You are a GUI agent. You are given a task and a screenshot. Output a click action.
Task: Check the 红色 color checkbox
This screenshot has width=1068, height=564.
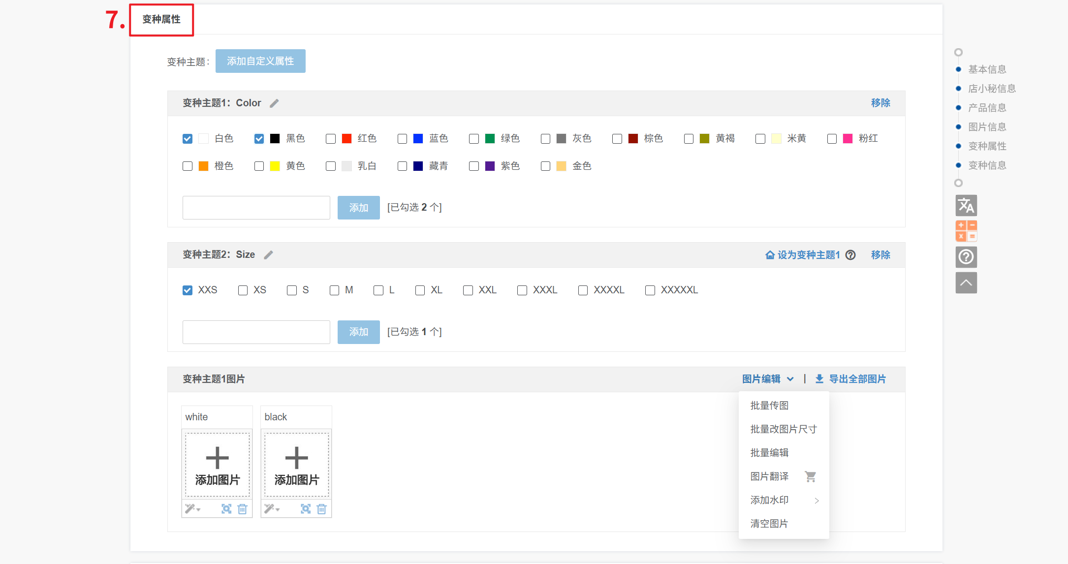pos(331,139)
